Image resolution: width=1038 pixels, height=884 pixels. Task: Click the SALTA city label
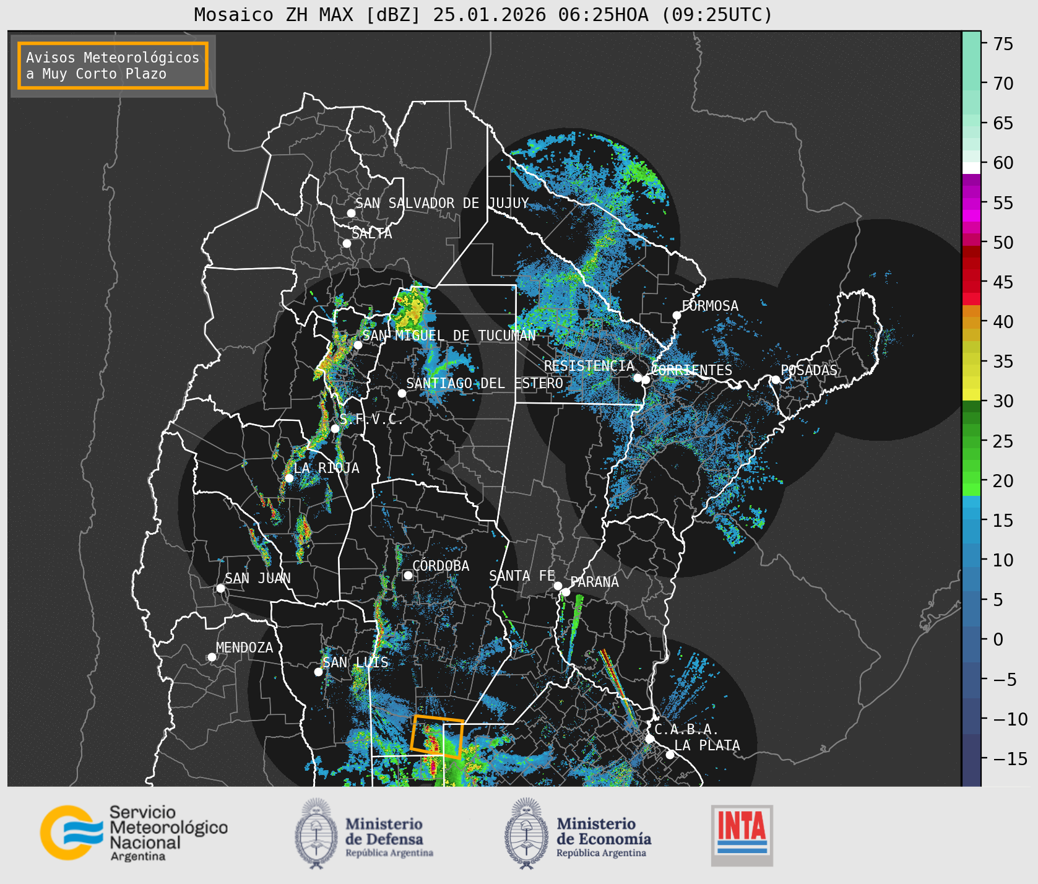[372, 233]
